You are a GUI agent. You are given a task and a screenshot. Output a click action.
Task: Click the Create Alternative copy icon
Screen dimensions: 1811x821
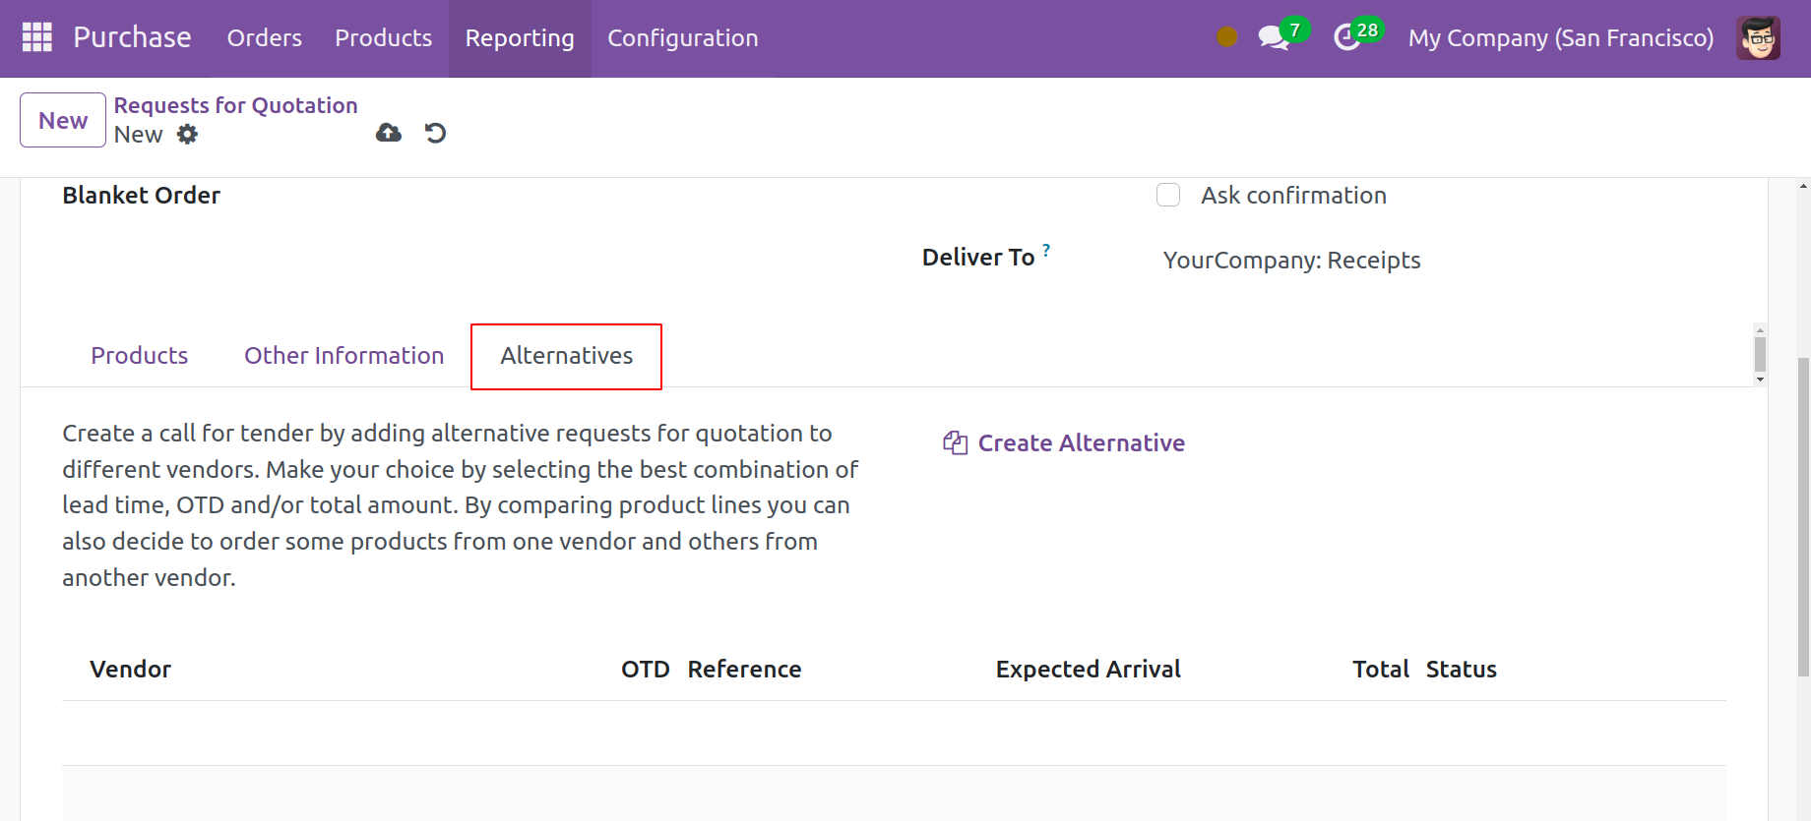click(x=955, y=442)
